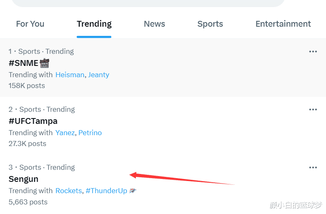The height and width of the screenshot is (214, 326).
Task: Switch to the Entertainment tab
Action: point(283,24)
